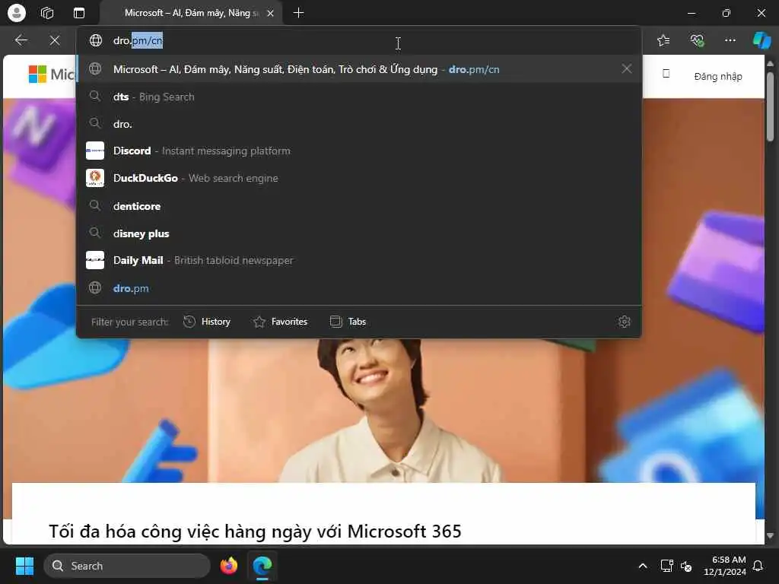Open the Favorites star list icon
Screen dimensions: 779x584
coord(663,40)
